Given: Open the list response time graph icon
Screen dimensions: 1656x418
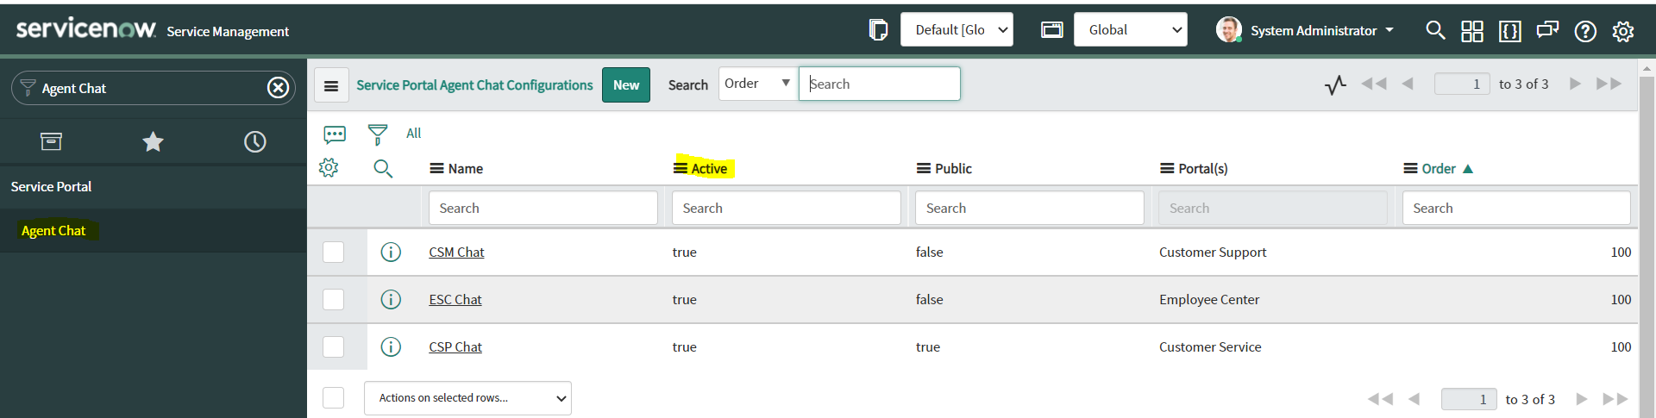Looking at the screenshot, I should pyautogui.click(x=1334, y=84).
